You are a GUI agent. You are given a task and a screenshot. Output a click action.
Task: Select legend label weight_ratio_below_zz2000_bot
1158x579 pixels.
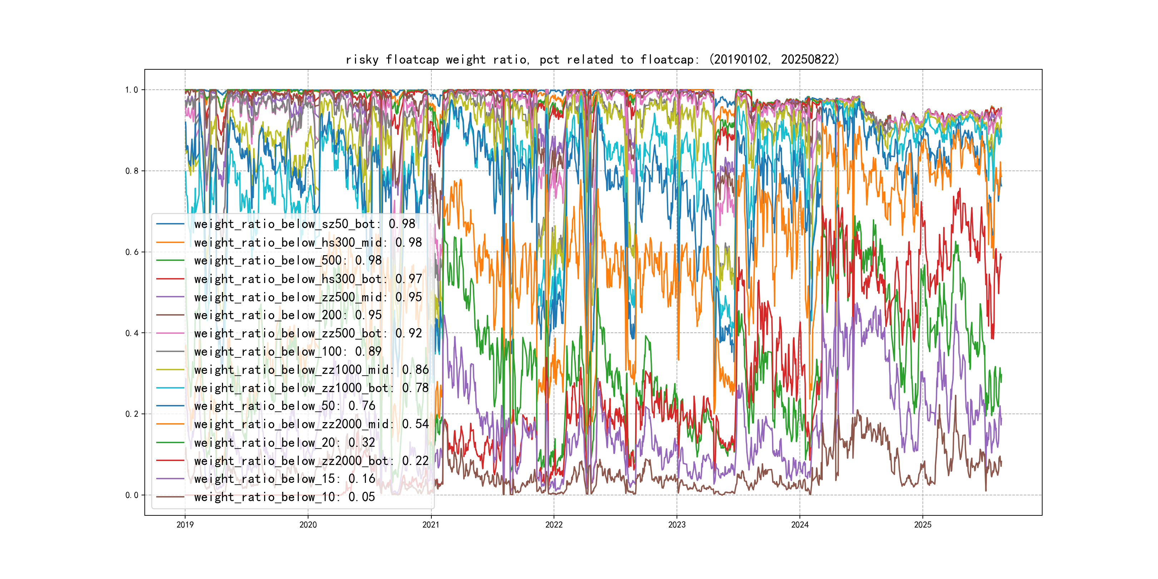pyautogui.click(x=311, y=461)
